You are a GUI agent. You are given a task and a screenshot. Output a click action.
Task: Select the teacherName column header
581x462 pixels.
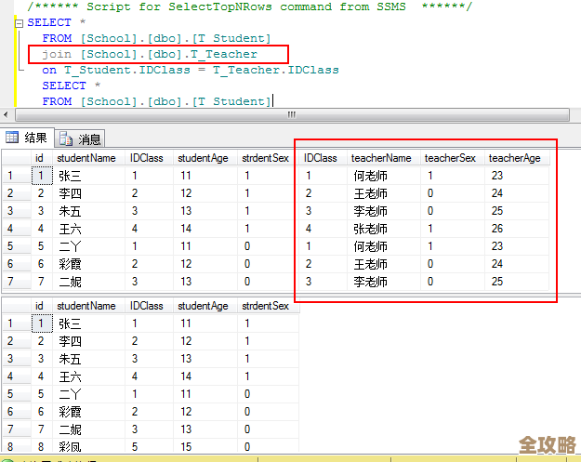tap(381, 158)
